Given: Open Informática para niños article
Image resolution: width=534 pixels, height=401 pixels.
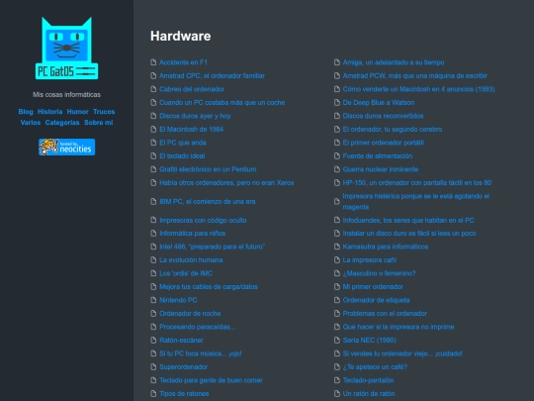Looking at the screenshot, I should click(193, 234).
